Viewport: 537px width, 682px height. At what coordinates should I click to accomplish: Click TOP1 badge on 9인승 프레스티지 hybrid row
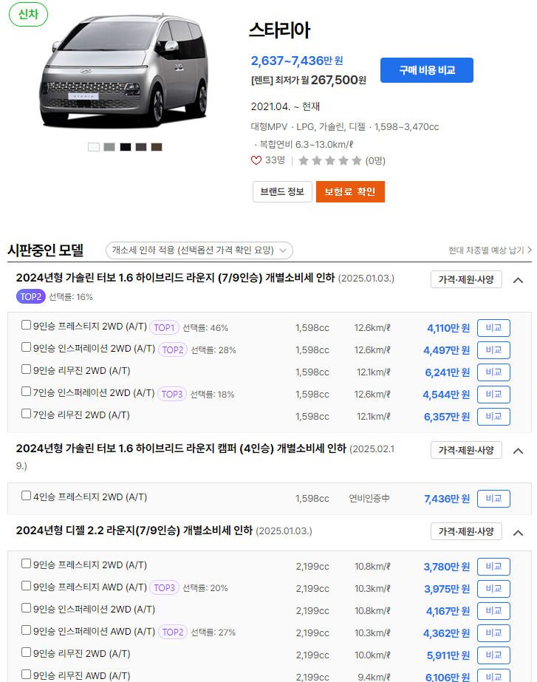point(164,327)
